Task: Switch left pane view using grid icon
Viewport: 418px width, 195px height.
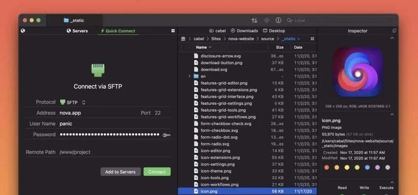Action: [173, 31]
